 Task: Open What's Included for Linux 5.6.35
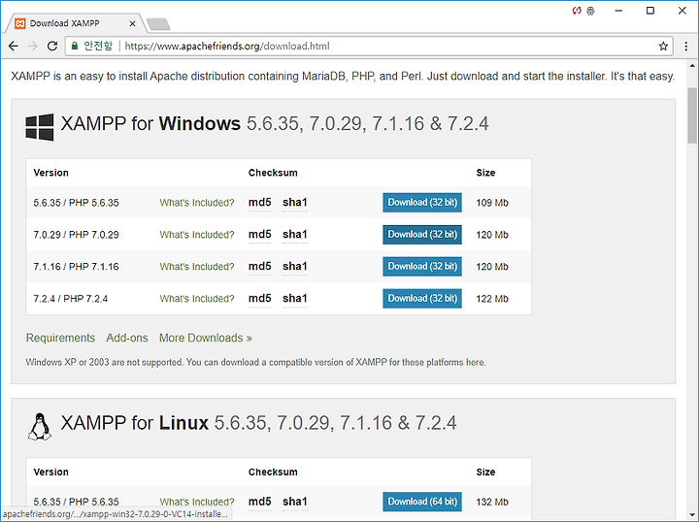pyautogui.click(x=196, y=502)
